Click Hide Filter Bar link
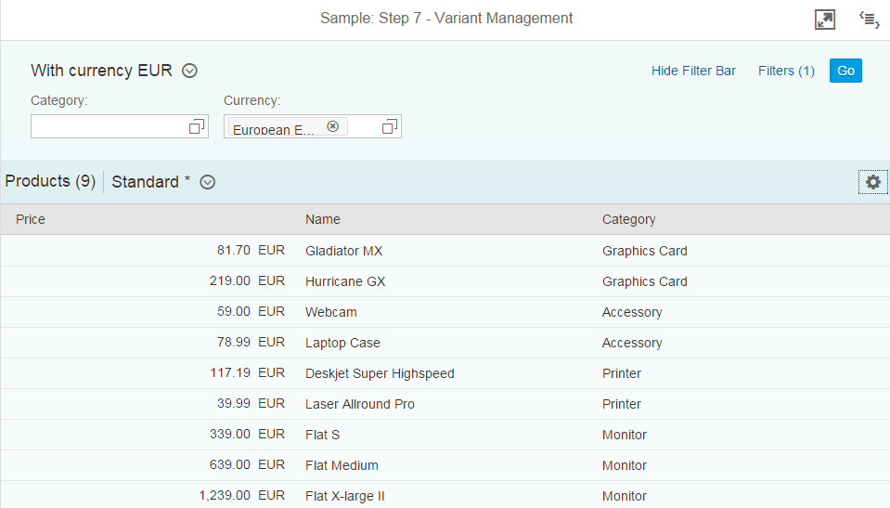This screenshot has width=890, height=508. (693, 71)
